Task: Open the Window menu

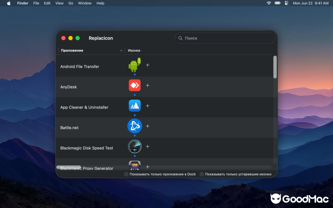Action: pyautogui.click(x=85, y=3)
